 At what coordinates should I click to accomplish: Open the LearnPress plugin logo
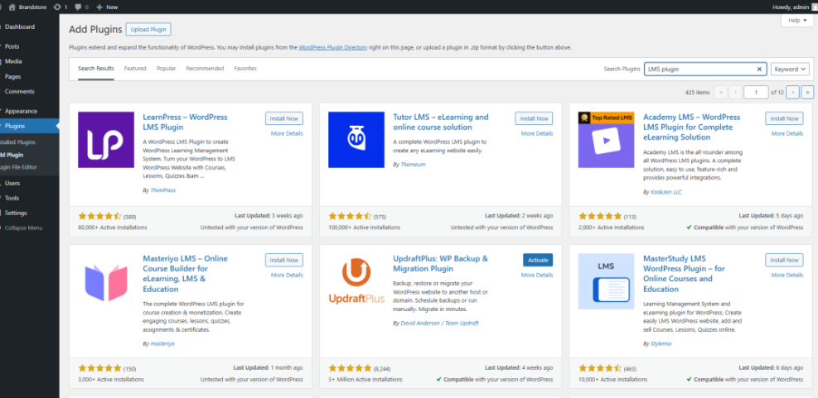pos(106,140)
